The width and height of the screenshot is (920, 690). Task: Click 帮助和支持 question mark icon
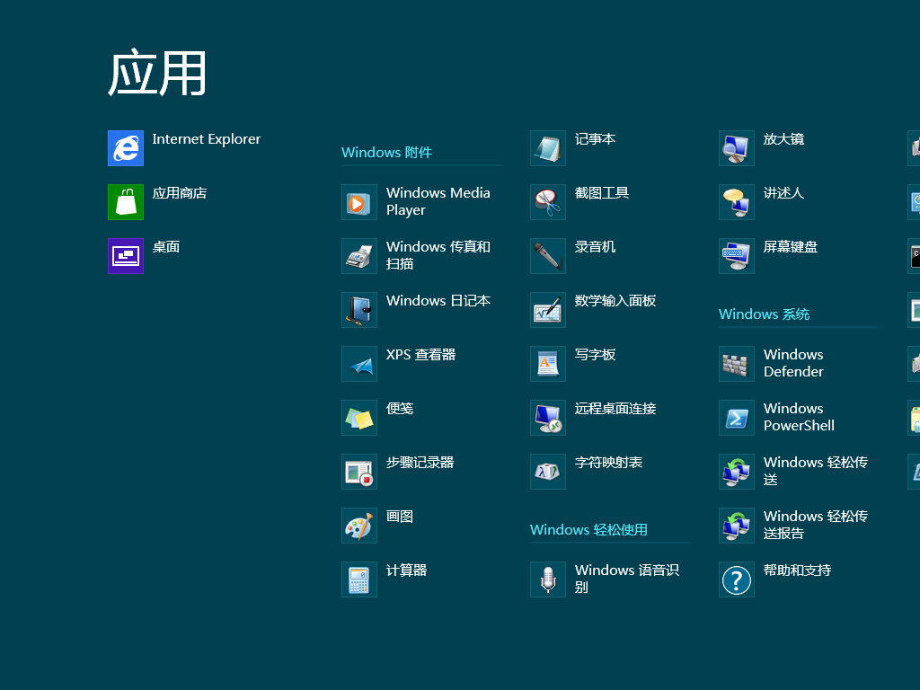coord(737,579)
